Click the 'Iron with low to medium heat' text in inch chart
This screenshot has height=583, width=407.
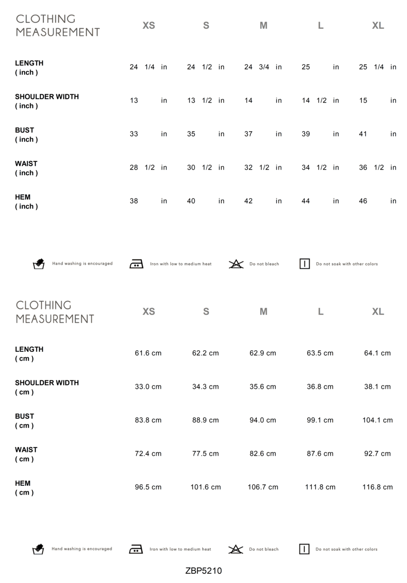(181, 264)
